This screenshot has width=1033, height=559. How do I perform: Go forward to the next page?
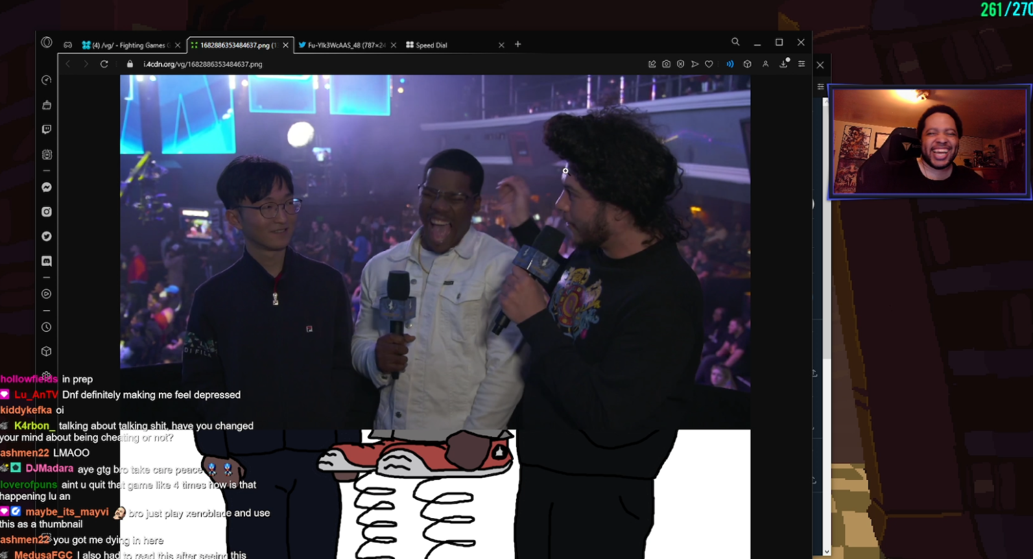[86, 64]
